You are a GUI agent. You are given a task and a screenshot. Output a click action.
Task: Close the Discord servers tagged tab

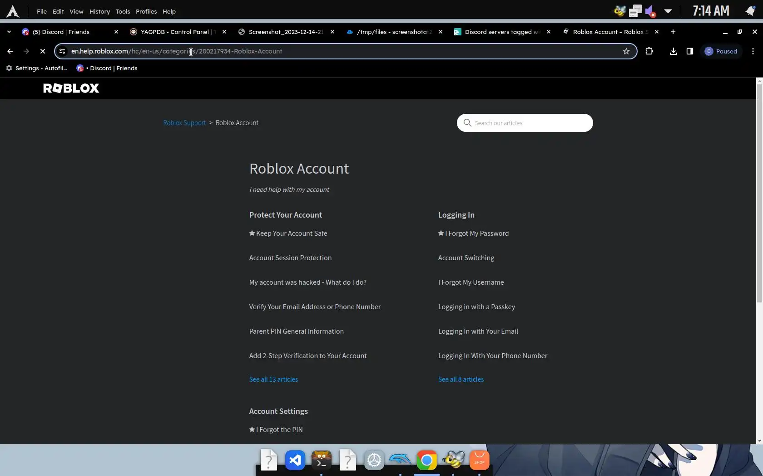549,32
